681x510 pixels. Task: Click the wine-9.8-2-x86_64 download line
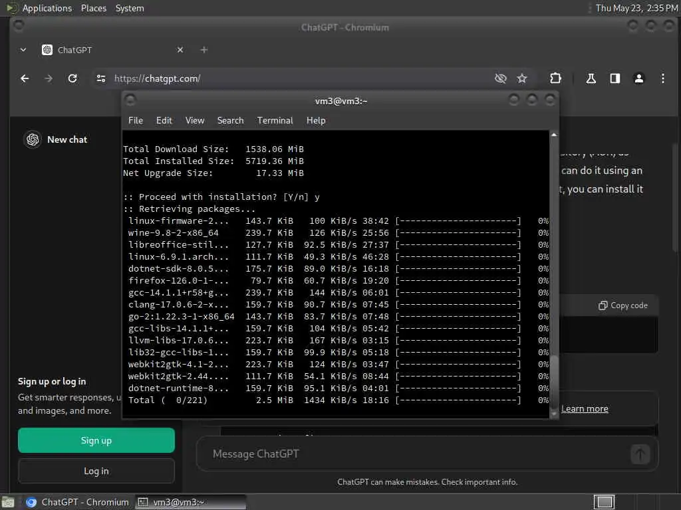(x=339, y=233)
